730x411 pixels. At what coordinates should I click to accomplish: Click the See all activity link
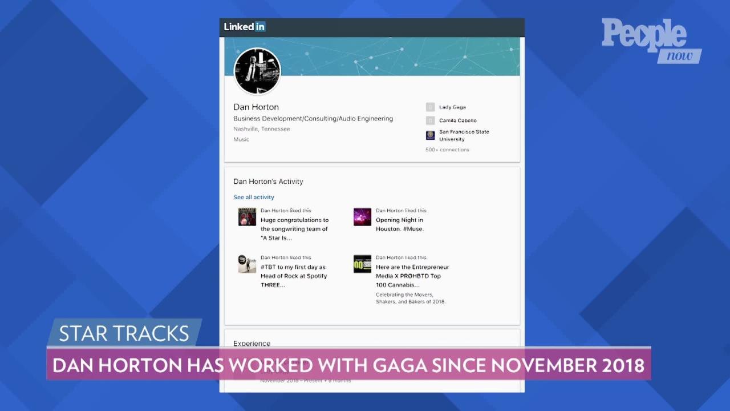coord(254,198)
